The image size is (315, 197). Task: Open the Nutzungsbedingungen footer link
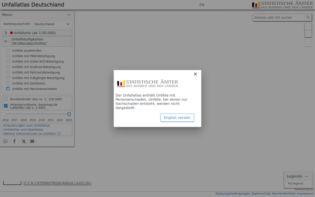233,193
